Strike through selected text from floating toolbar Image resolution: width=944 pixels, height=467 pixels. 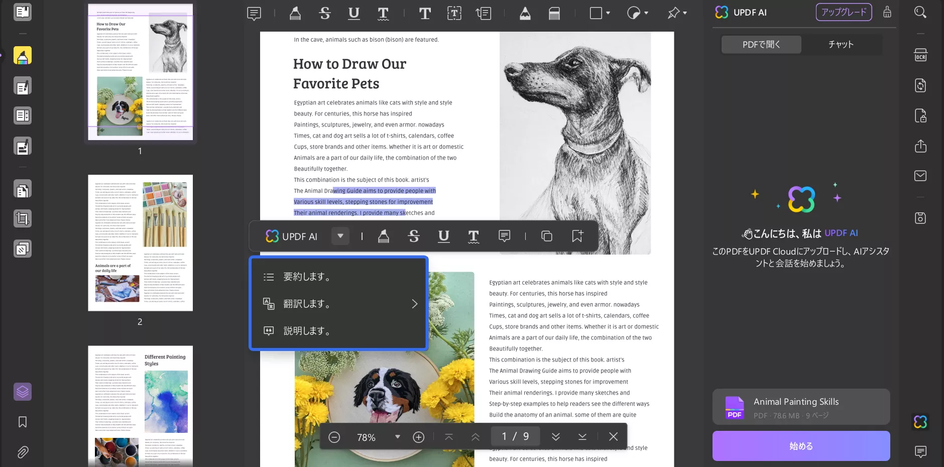[414, 236]
